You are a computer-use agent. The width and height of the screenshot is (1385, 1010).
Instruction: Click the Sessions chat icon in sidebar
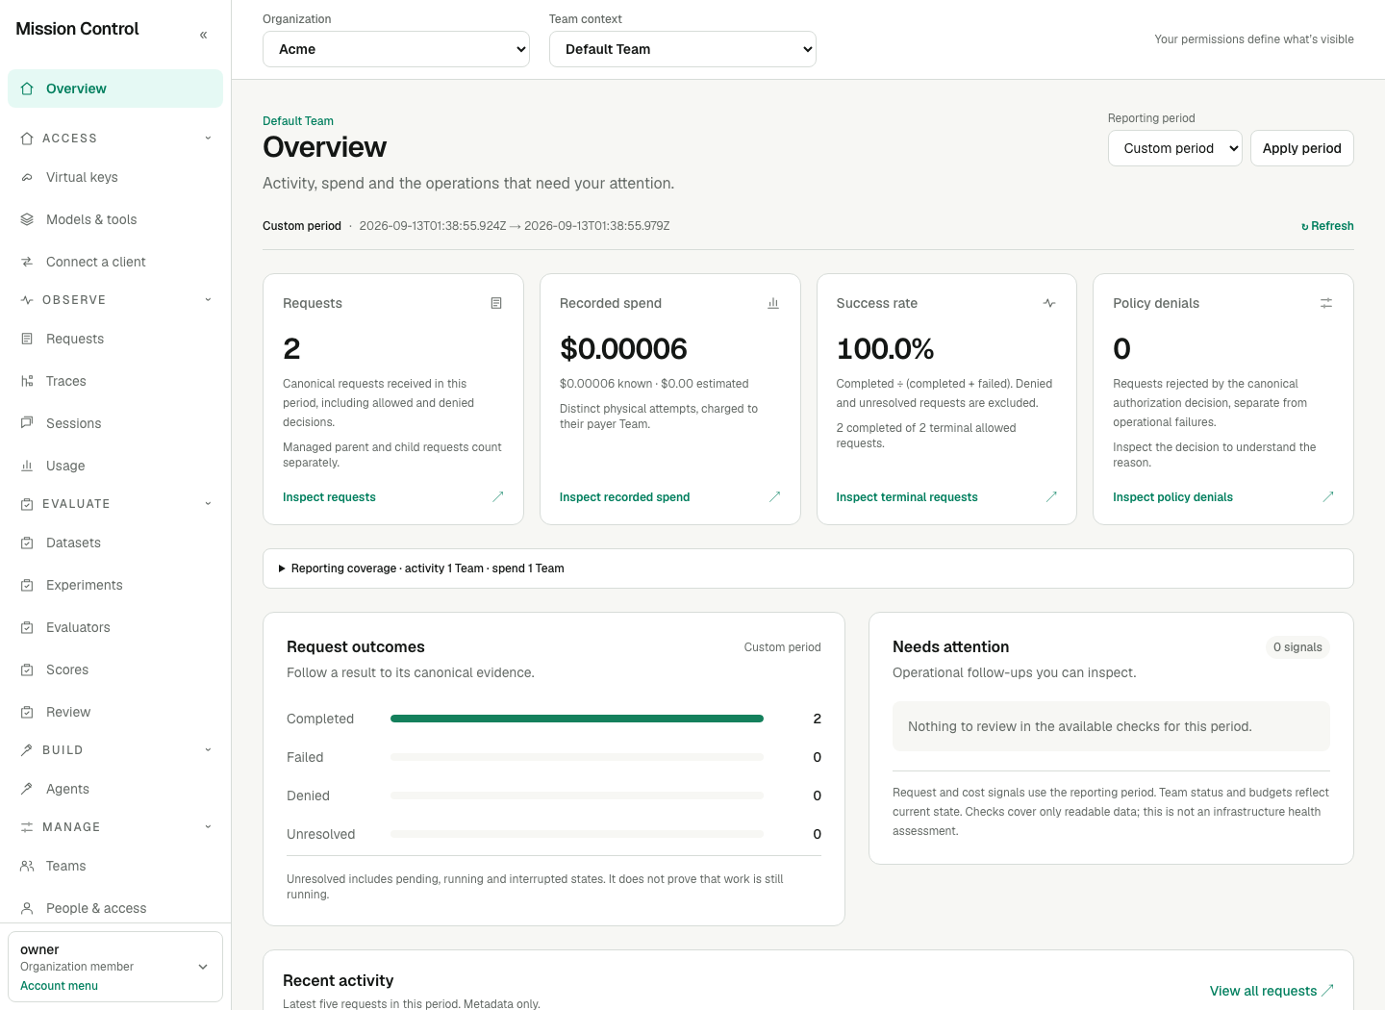tap(27, 423)
